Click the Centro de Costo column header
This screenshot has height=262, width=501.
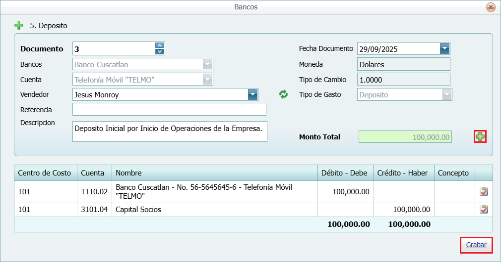click(45, 173)
